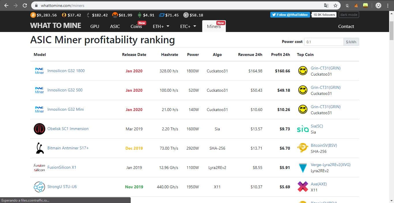Image resolution: width=394 pixels, height=203 pixels.
Task: Click the Verge coin icon
Action: coord(303,168)
